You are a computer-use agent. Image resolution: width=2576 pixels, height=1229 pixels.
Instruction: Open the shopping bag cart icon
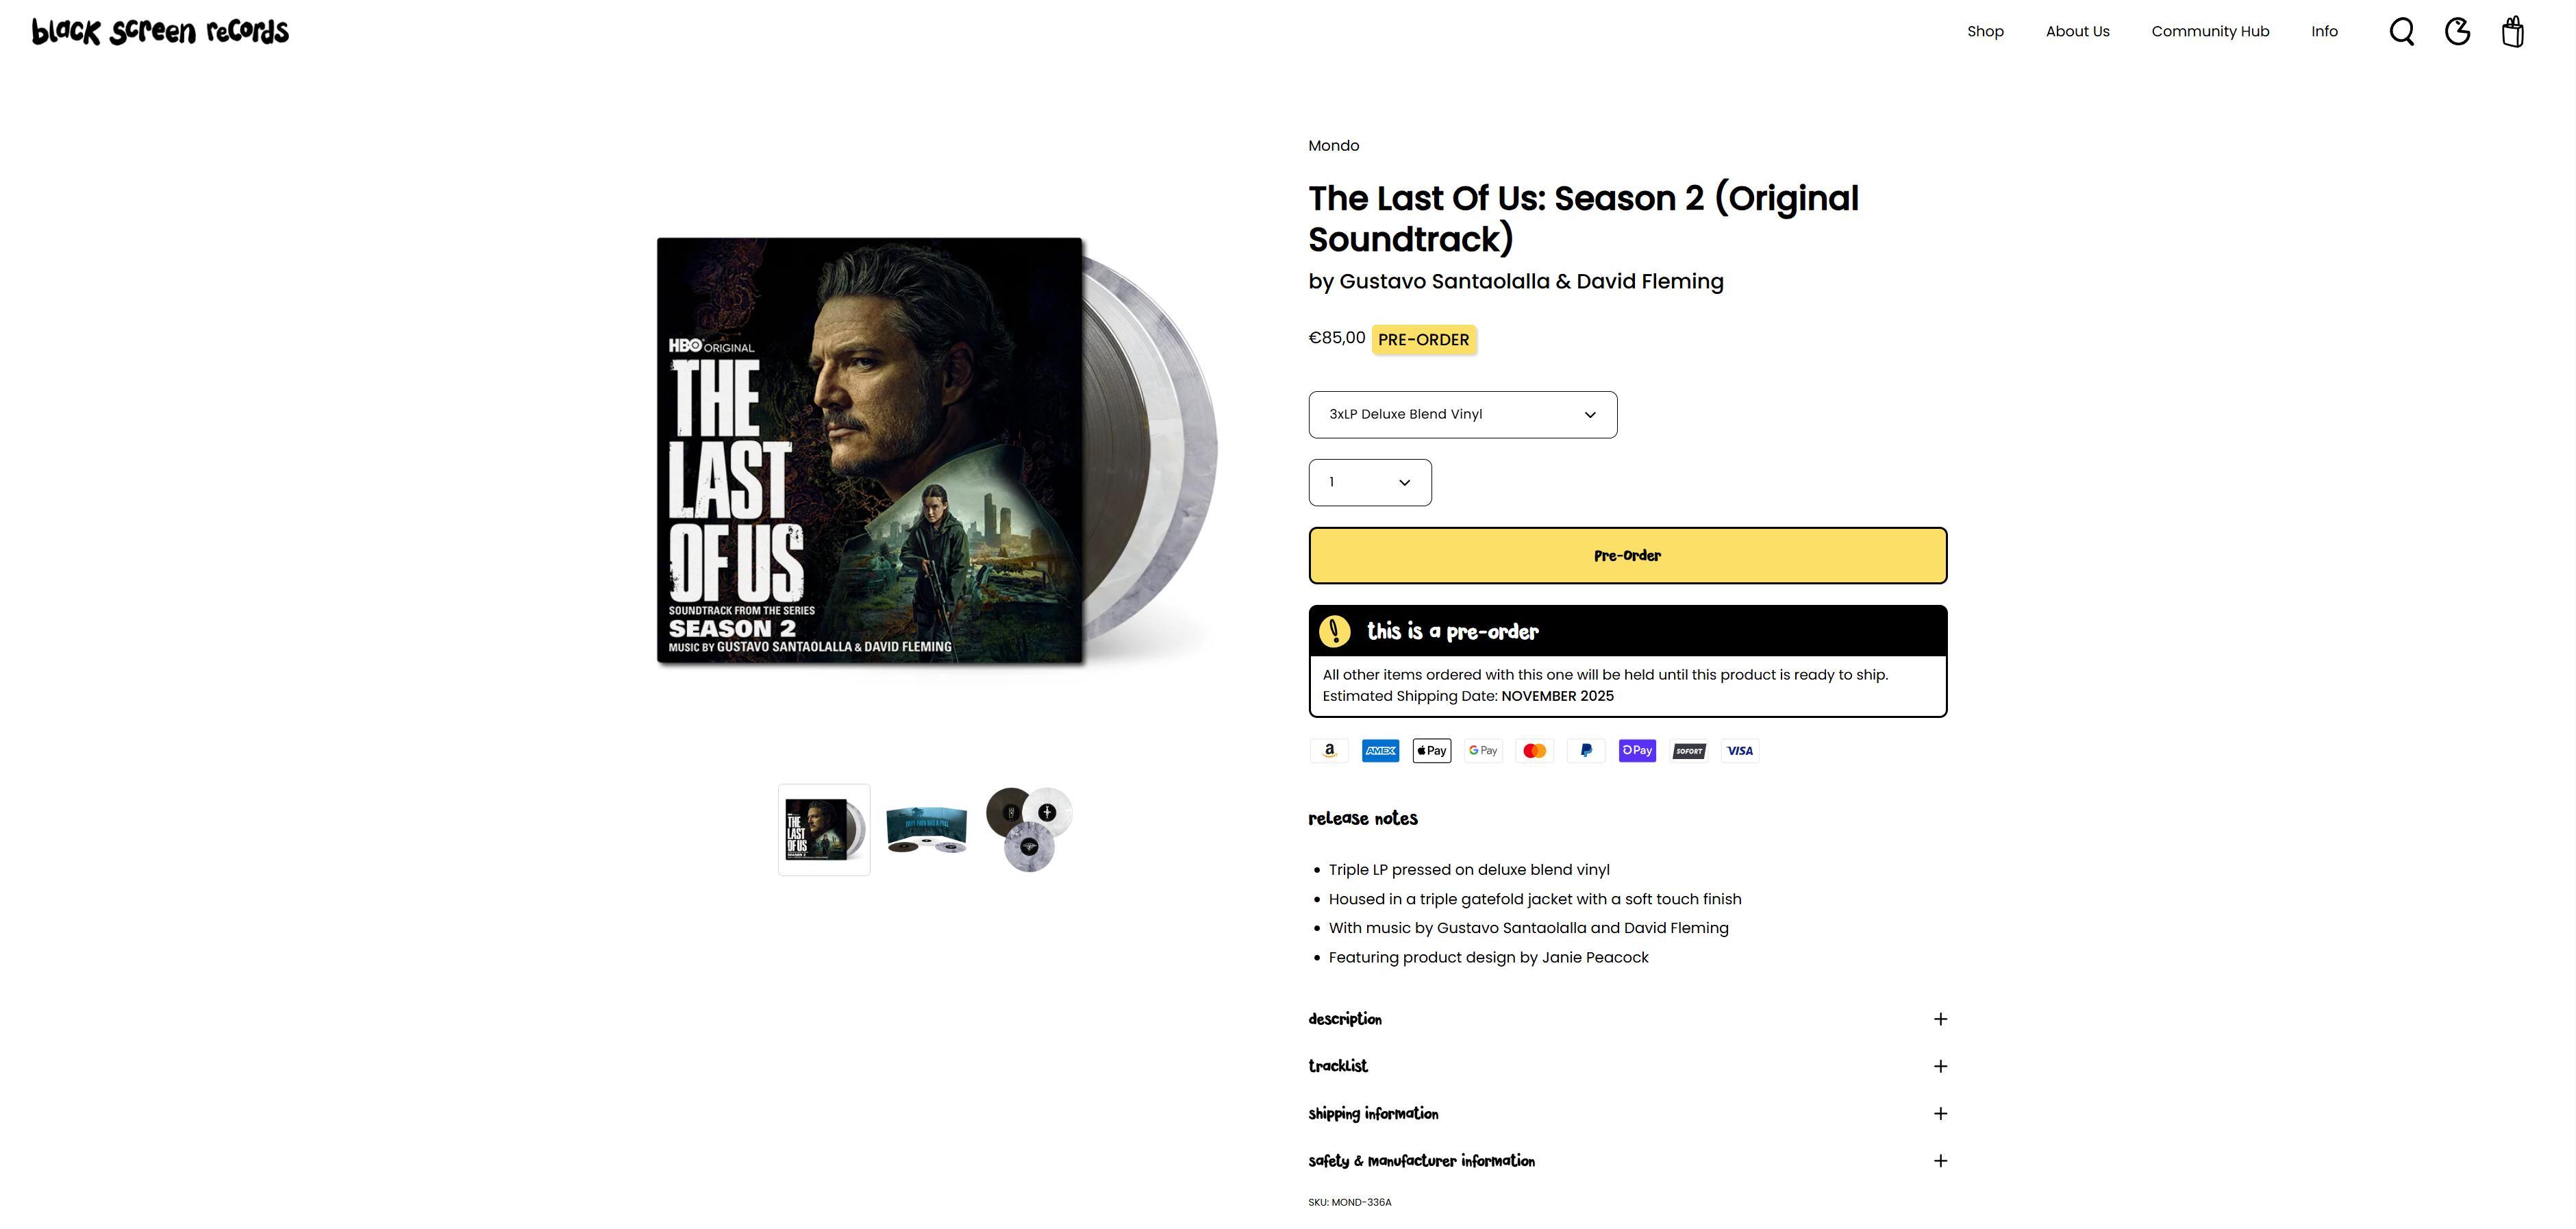[x=2512, y=32]
